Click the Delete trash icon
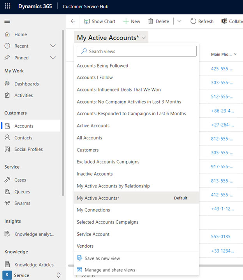The image size is (243, 280). pos(150,21)
